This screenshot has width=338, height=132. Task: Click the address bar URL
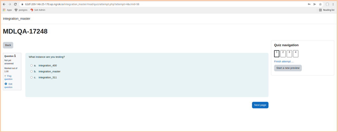[x=82, y=4]
